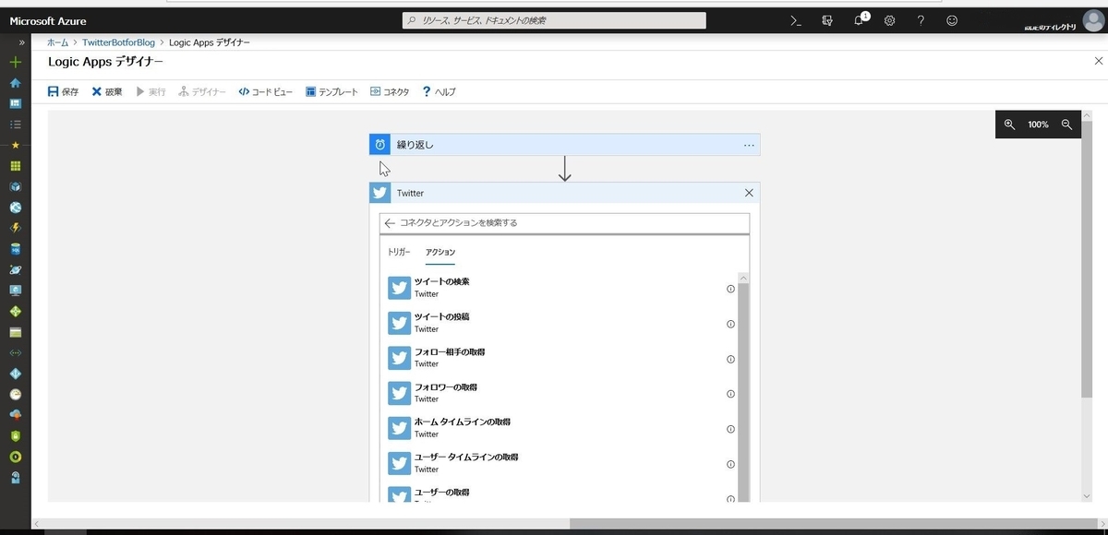Show info for ツイートの投稿
The height and width of the screenshot is (535, 1108).
pyautogui.click(x=730, y=324)
